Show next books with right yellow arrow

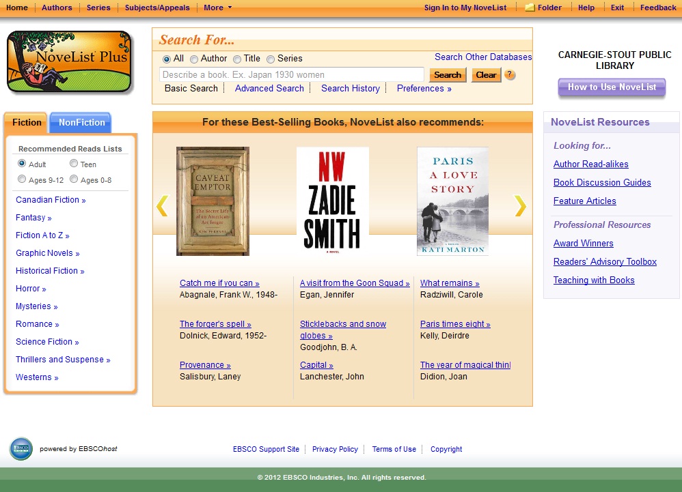[520, 206]
